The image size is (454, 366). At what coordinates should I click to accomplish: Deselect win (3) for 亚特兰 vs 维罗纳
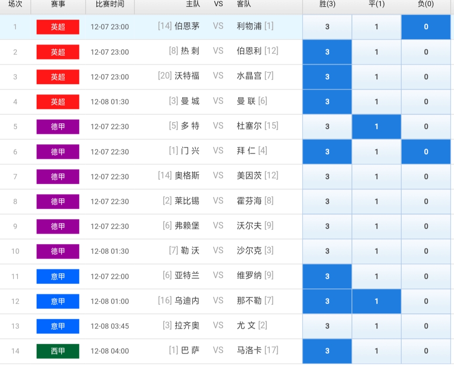click(327, 276)
